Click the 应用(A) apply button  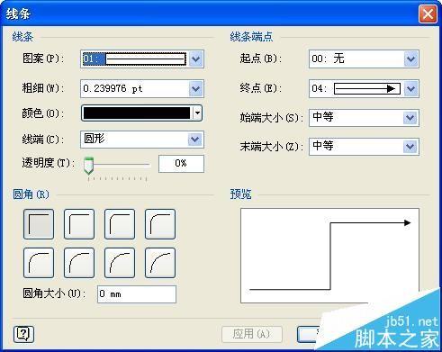tap(252, 334)
